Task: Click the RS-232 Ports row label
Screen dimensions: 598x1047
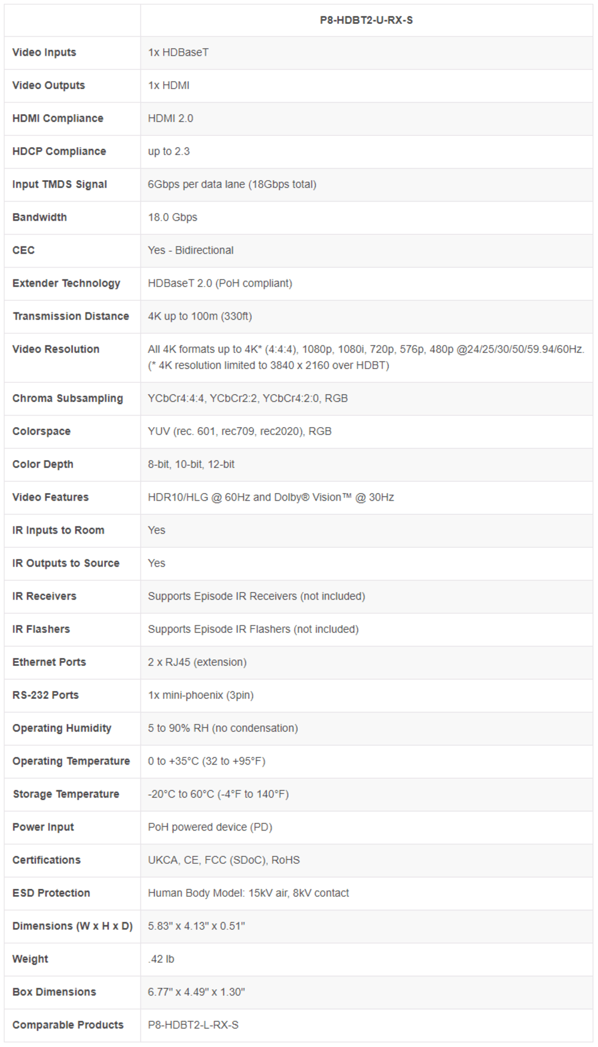Action: [x=45, y=695]
